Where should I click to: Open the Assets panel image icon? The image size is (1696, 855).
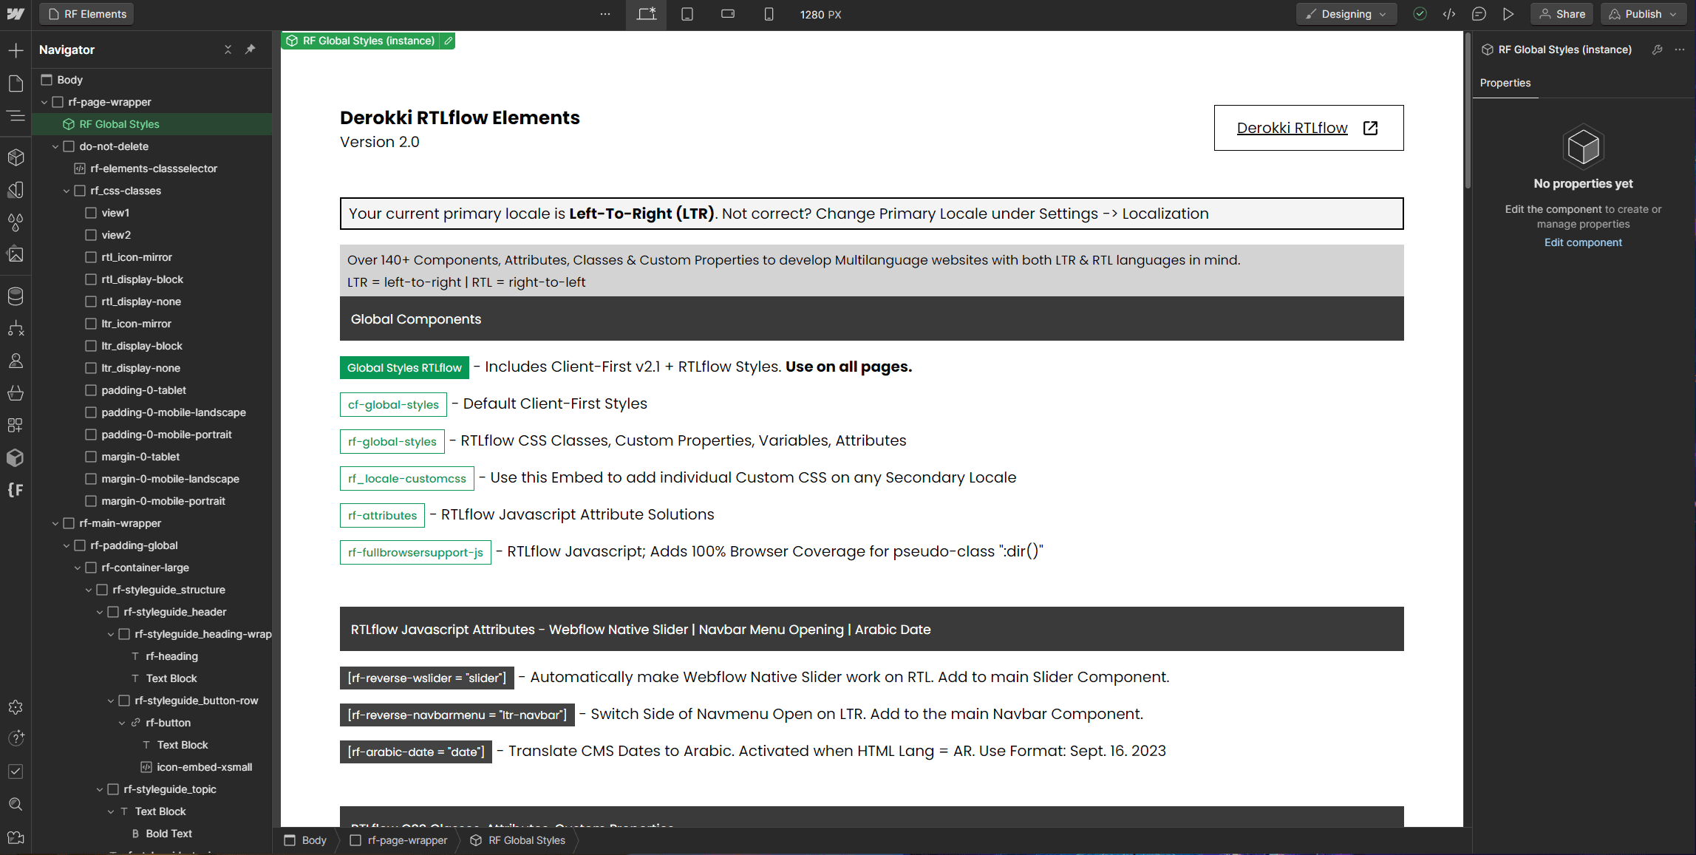pos(16,255)
